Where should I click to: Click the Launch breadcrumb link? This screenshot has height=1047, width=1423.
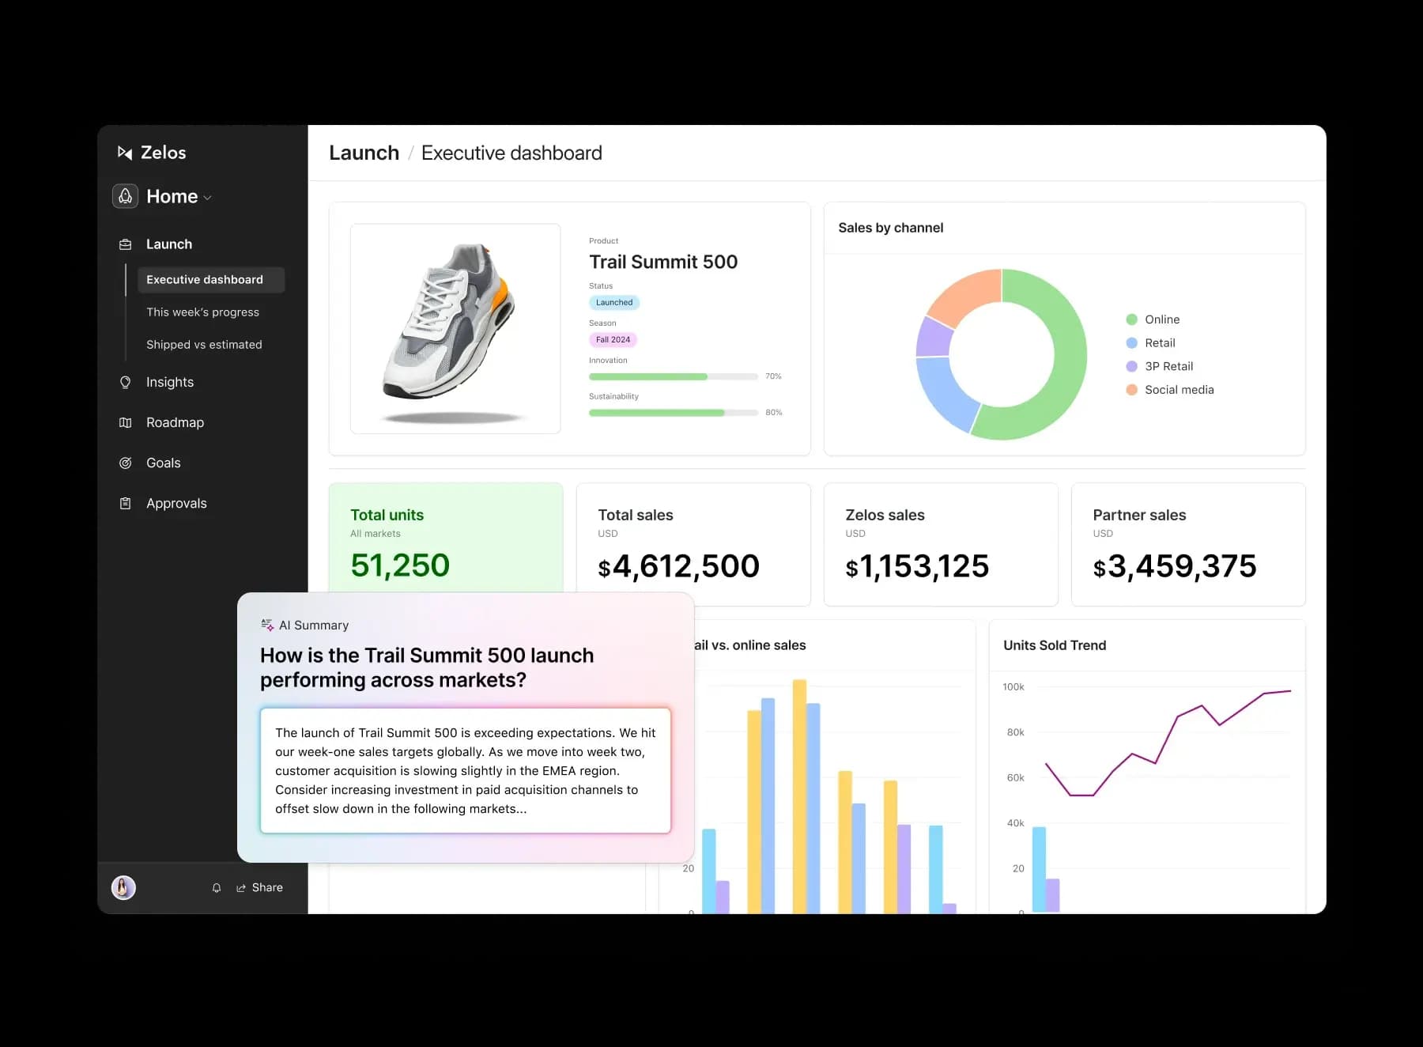[364, 153]
